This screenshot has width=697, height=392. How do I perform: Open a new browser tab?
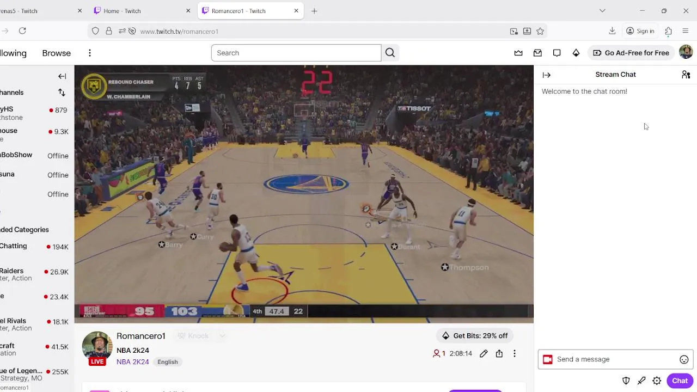coord(314,11)
